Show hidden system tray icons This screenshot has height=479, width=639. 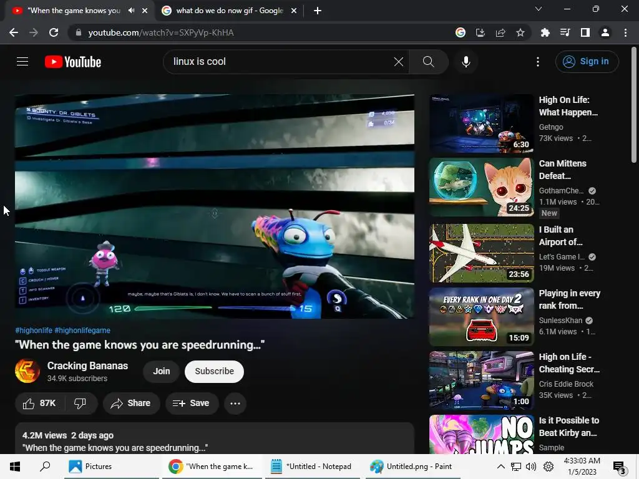(501, 467)
